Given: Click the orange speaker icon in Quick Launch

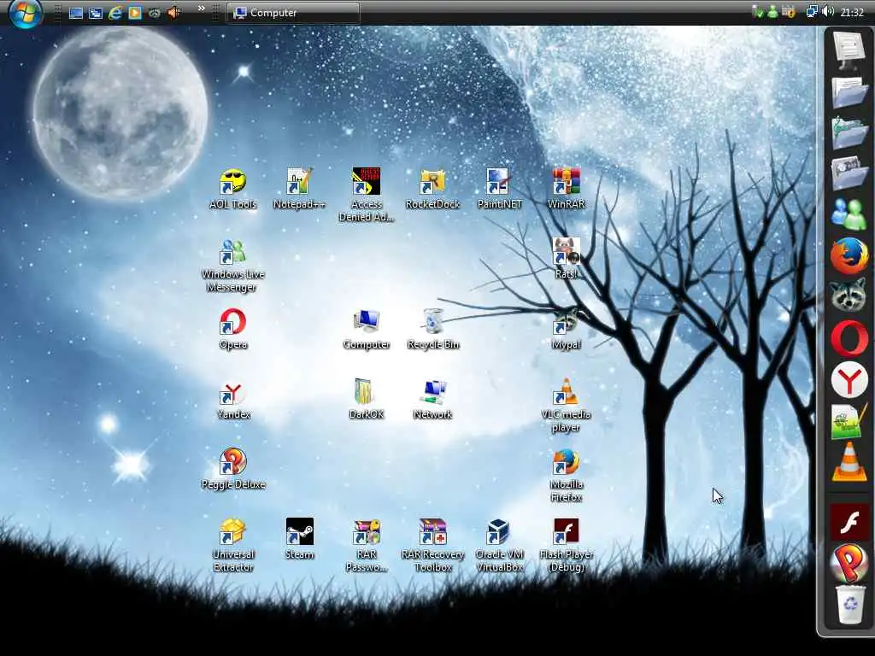Looking at the screenshot, I should coord(173,12).
